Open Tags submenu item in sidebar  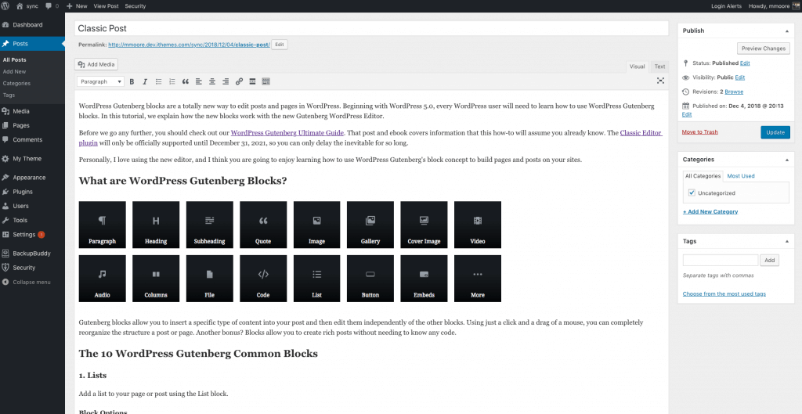pyautogui.click(x=9, y=95)
